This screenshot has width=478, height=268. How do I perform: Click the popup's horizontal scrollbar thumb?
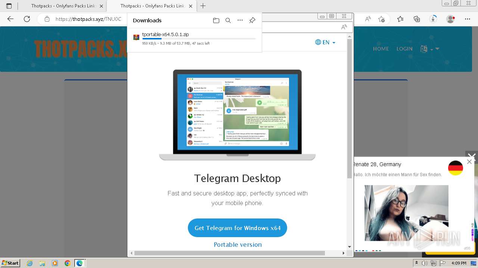pyautogui.click(x=229, y=253)
